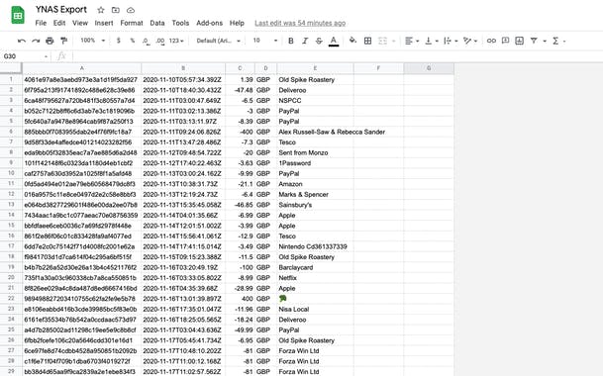Select row 10 header
The image size is (603, 376).
pos(11,173)
